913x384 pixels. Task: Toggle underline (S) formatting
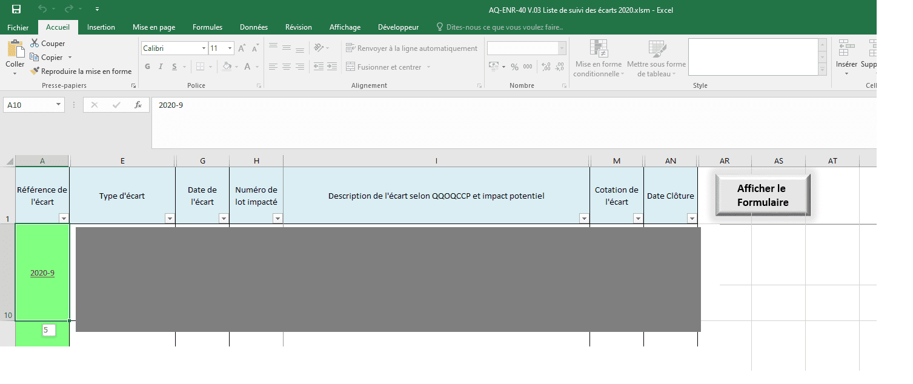click(x=174, y=67)
